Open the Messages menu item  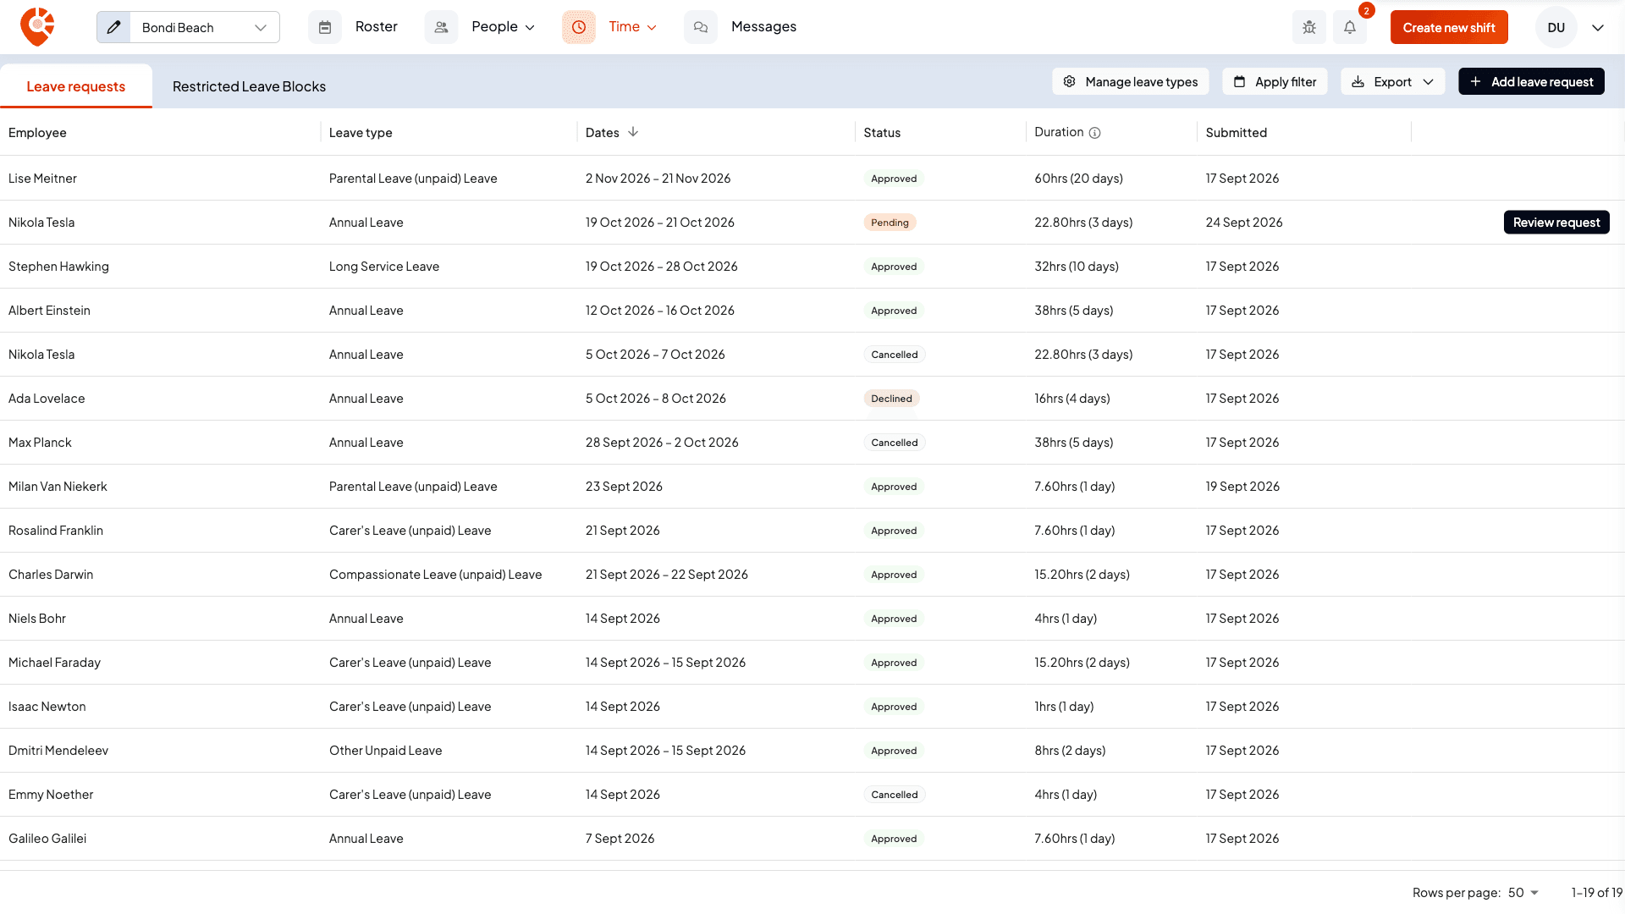click(763, 27)
